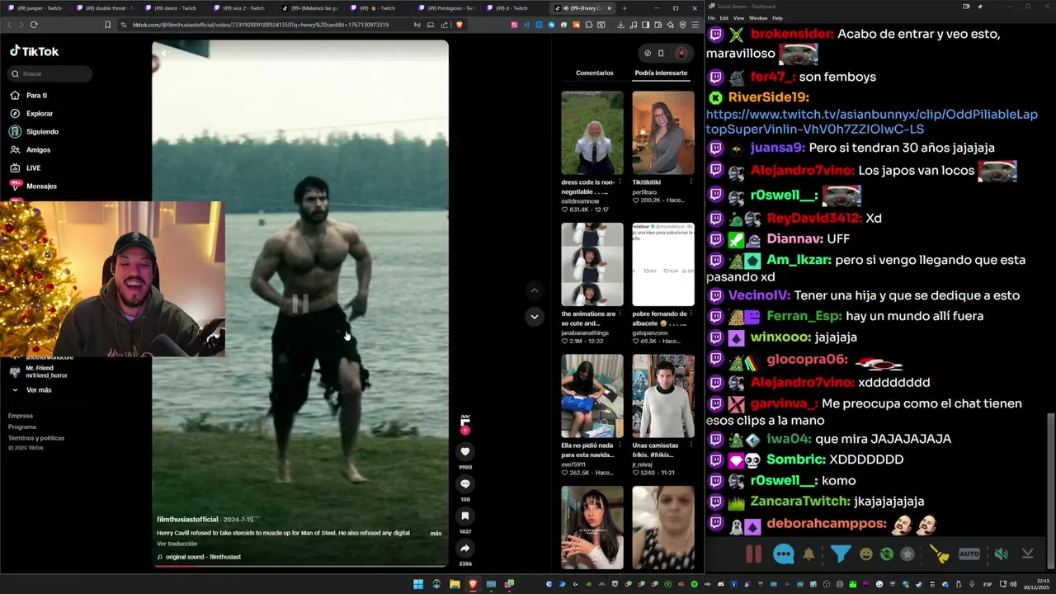Click the video progress bar

click(x=300, y=566)
